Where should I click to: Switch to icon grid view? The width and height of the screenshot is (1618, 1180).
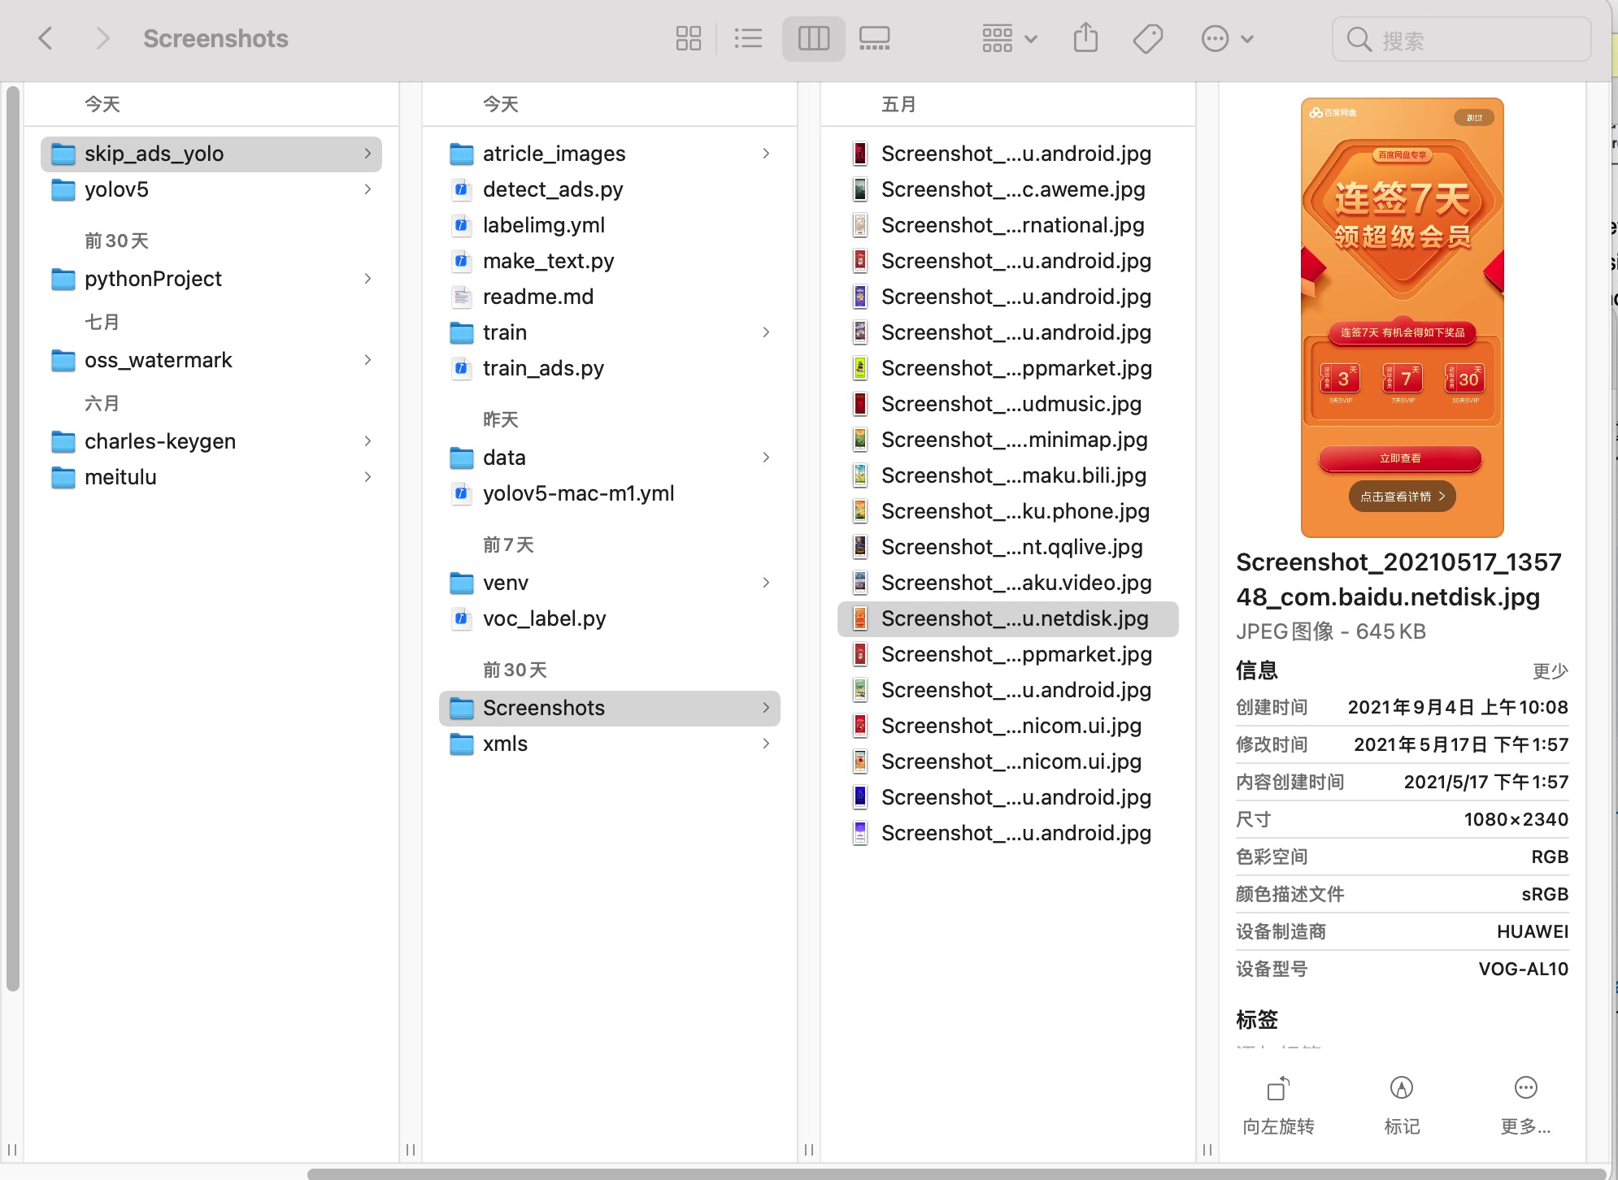pyautogui.click(x=688, y=38)
